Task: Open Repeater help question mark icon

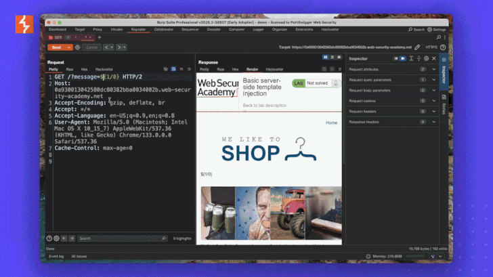Action: [x=443, y=47]
